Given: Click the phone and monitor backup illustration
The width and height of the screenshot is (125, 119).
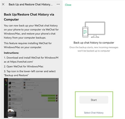Looking at the screenshot, I should click(x=94, y=30).
